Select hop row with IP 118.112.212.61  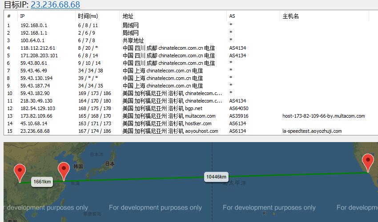point(190,48)
